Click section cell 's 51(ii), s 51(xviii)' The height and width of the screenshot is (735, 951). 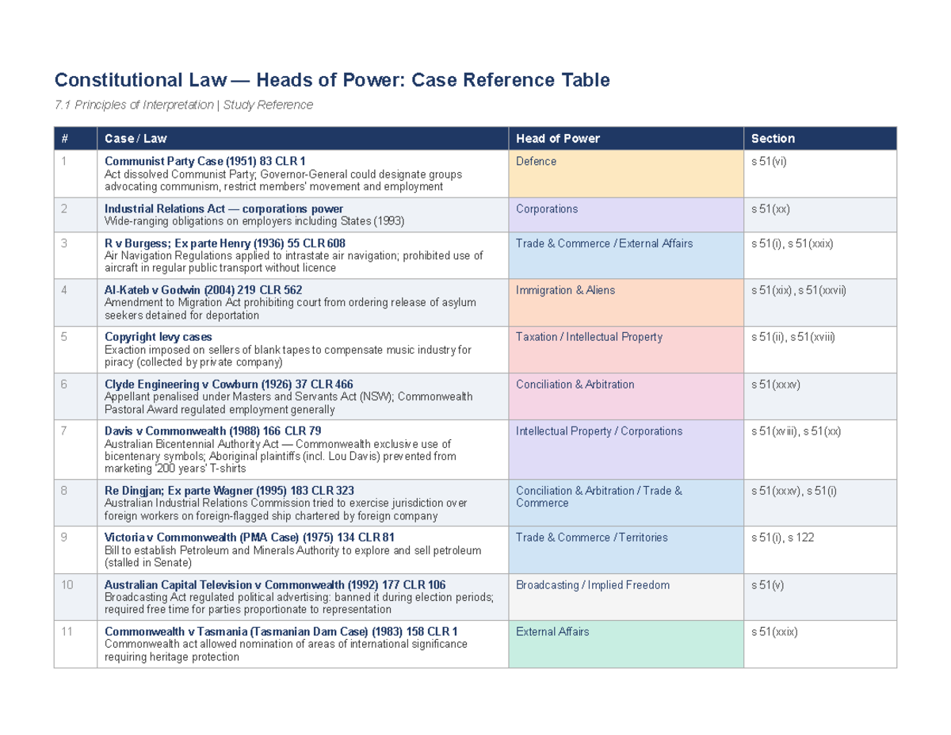(x=820, y=349)
